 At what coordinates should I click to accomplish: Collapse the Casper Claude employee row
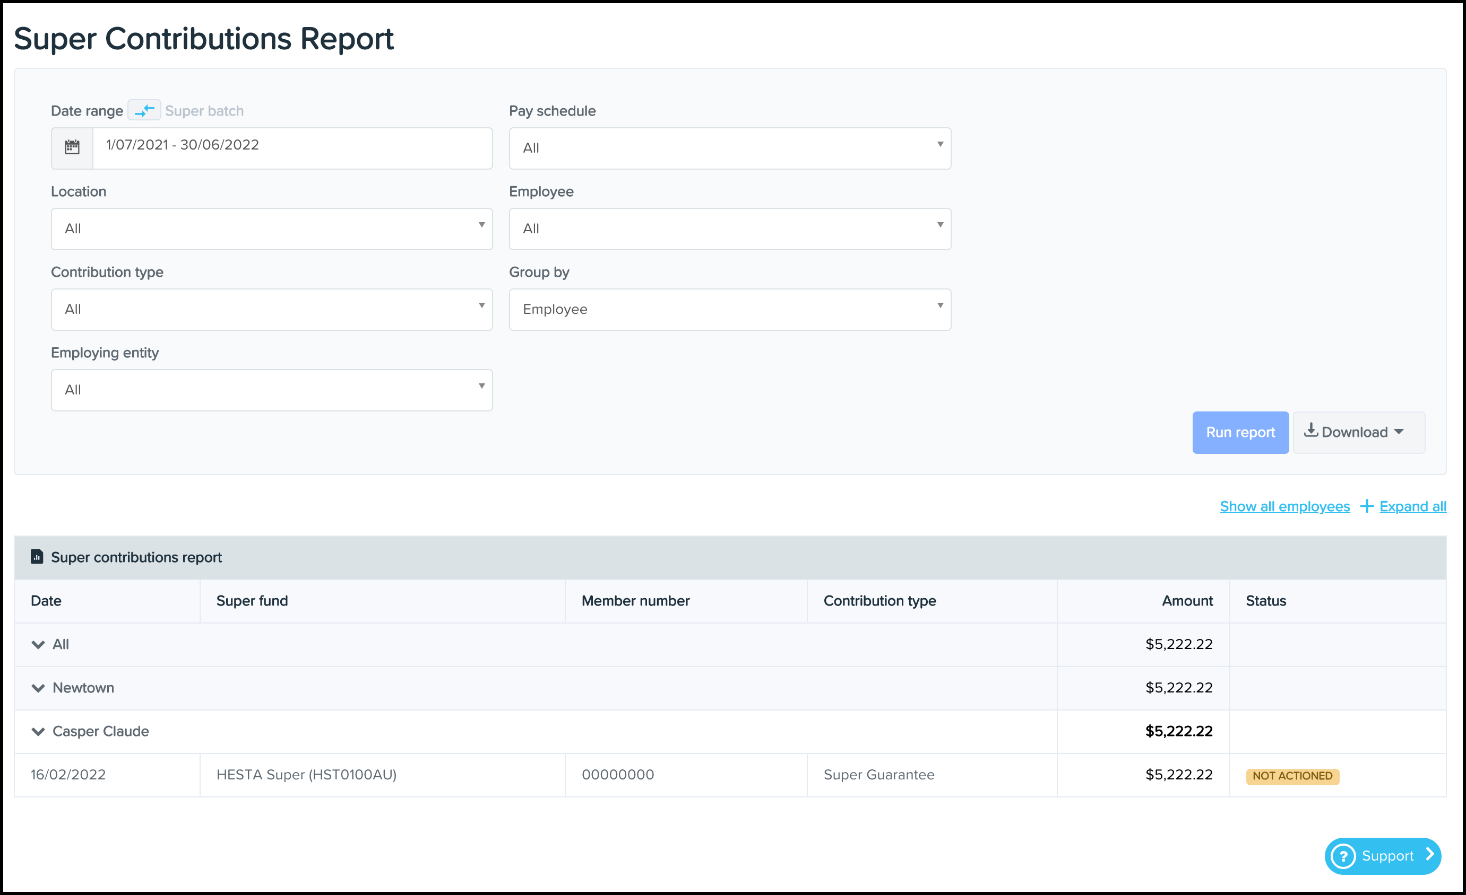(38, 731)
